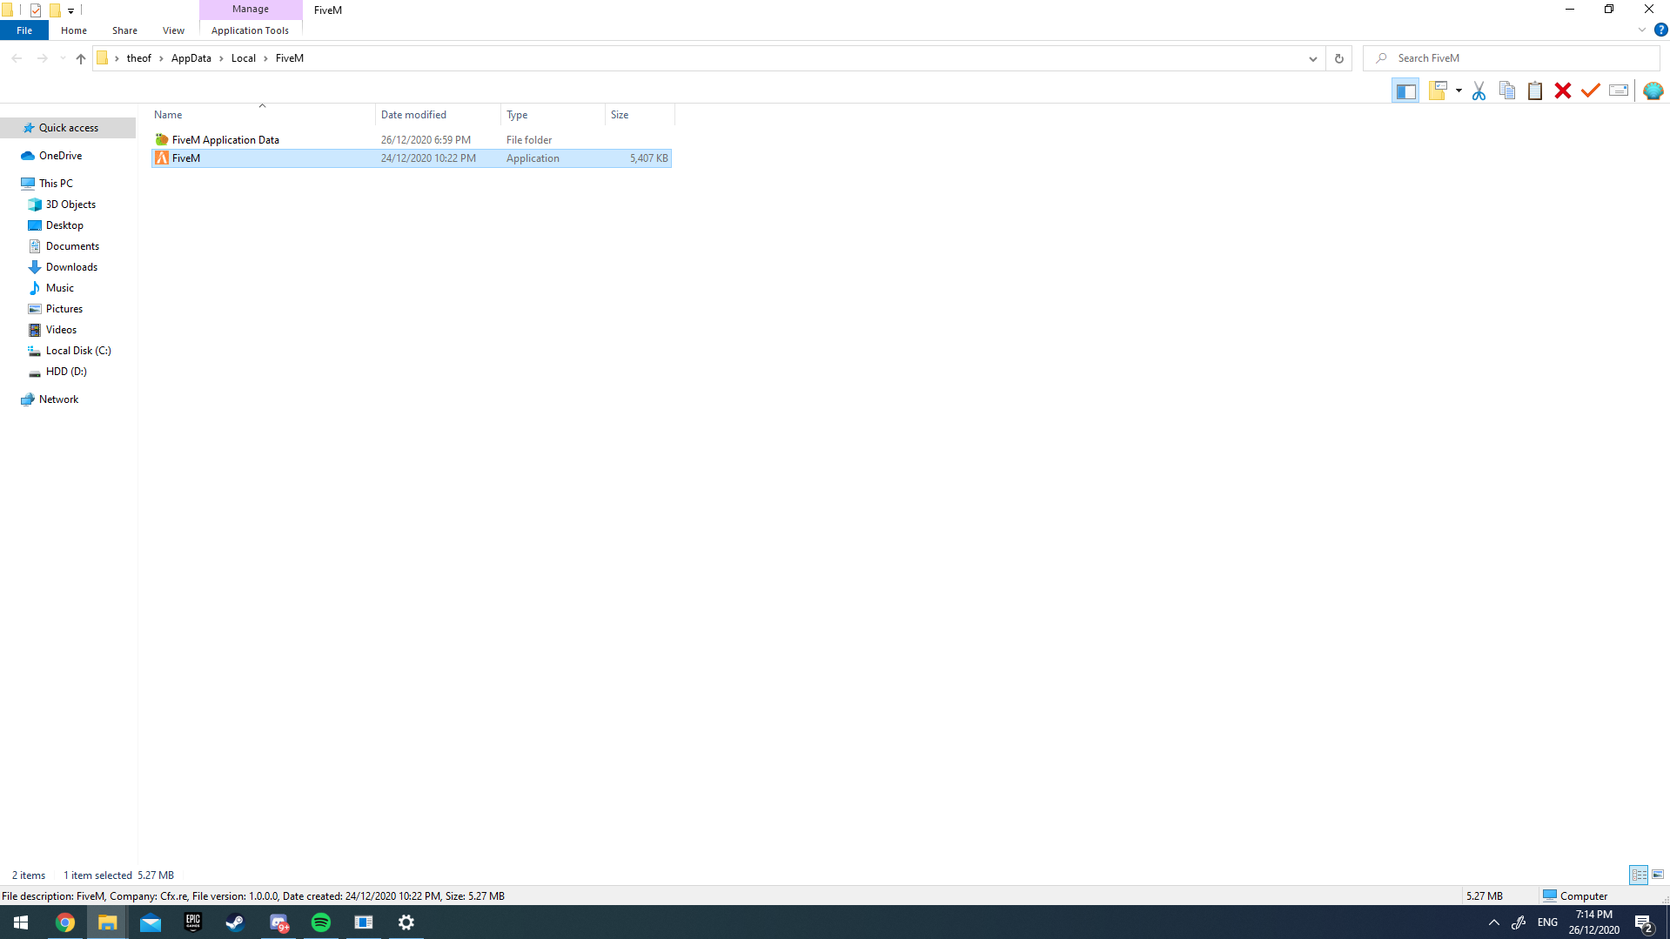Image resolution: width=1670 pixels, height=939 pixels.
Task: Click Local in the address breadcrumb
Action: pyautogui.click(x=244, y=58)
